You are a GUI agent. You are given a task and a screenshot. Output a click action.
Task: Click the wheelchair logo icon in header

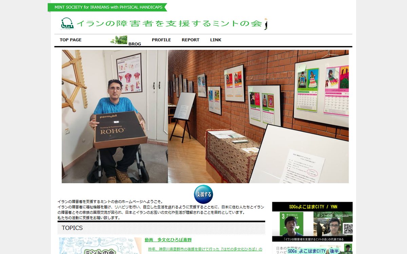tap(67, 23)
